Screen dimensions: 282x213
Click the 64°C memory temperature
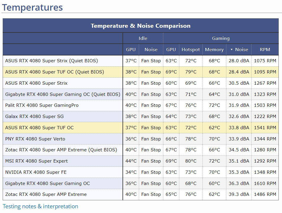[x=214, y=94]
